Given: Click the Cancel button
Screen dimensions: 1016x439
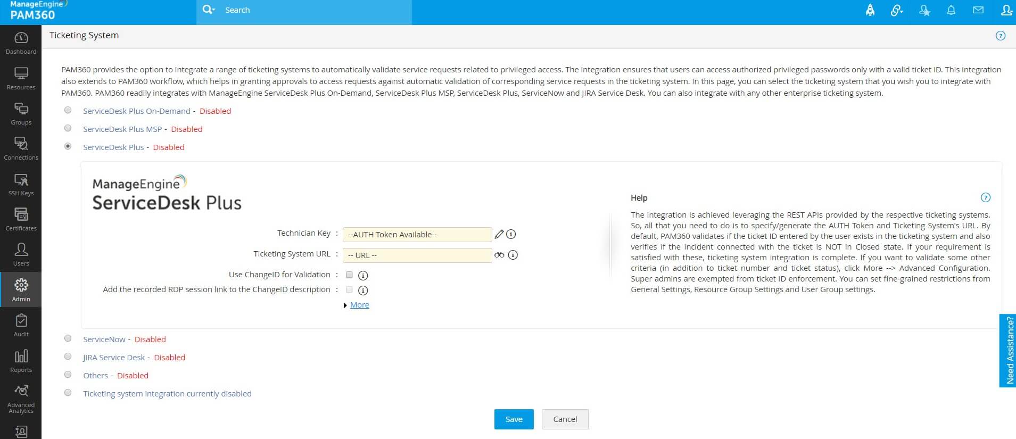Looking at the screenshot, I should coord(565,419).
